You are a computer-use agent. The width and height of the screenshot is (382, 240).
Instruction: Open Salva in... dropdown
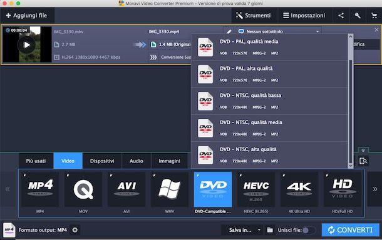tap(242, 230)
